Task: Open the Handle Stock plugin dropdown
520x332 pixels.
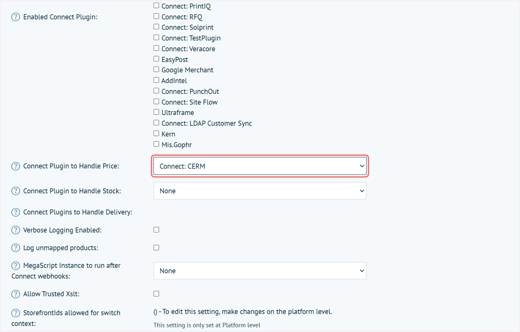Action: (260, 191)
